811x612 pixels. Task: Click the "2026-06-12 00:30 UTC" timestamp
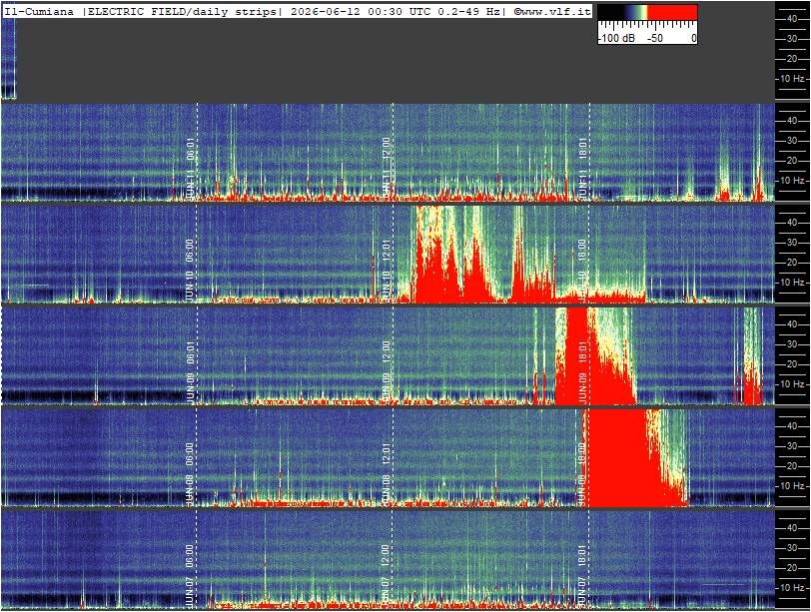(x=360, y=12)
